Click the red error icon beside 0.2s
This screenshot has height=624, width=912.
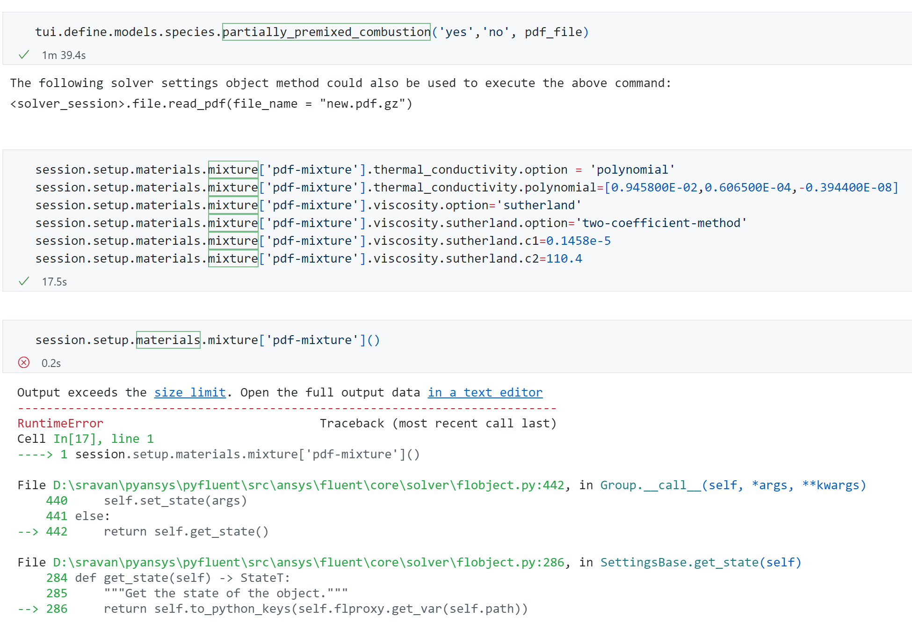pyautogui.click(x=24, y=363)
